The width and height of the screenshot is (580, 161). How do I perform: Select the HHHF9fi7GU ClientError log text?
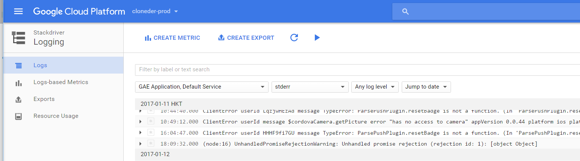391,133
